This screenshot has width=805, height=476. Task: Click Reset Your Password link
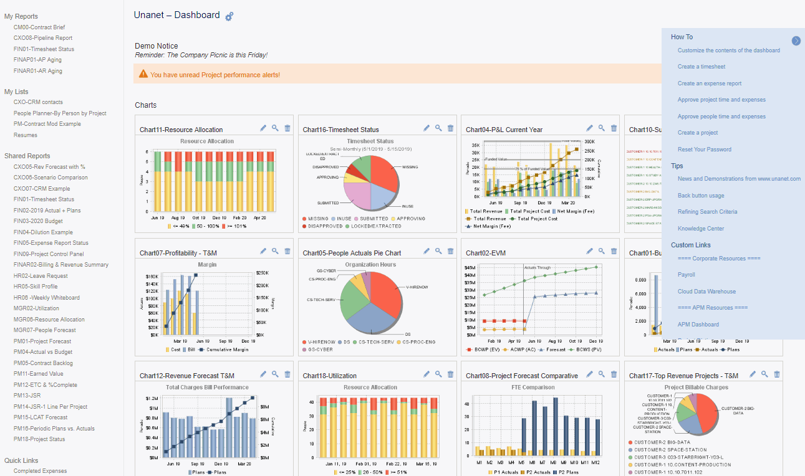pyautogui.click(x=705, y=150)
